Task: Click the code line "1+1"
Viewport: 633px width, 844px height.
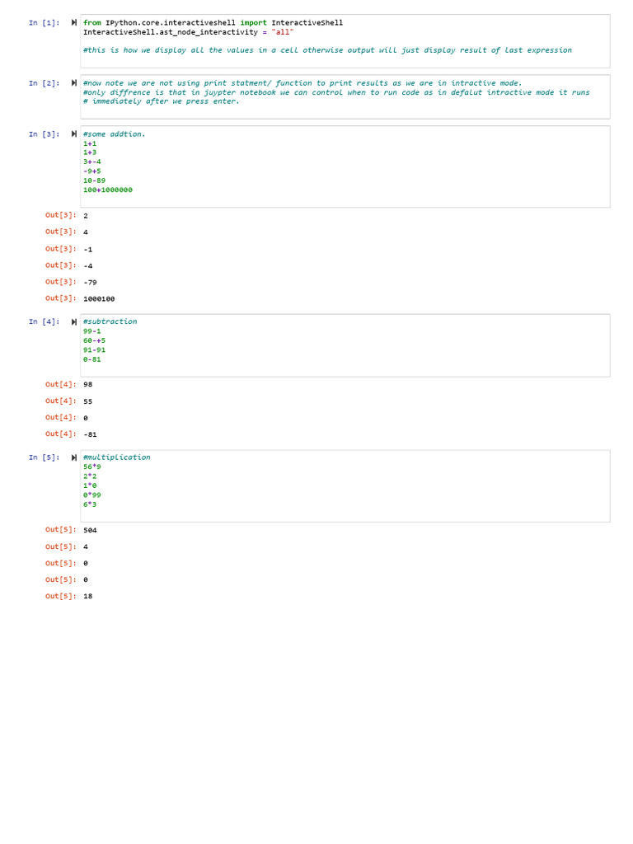Action: click(90, 143)
